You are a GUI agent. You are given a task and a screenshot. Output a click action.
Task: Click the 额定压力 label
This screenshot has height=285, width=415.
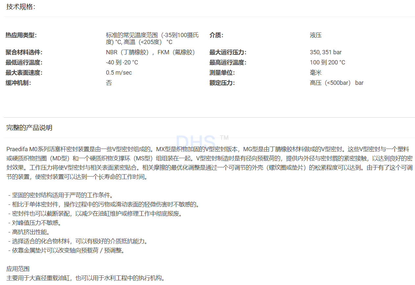[222, 83]
